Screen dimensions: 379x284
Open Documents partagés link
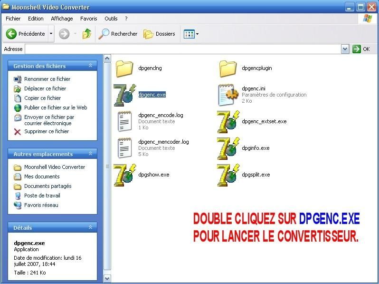(48, 186)
